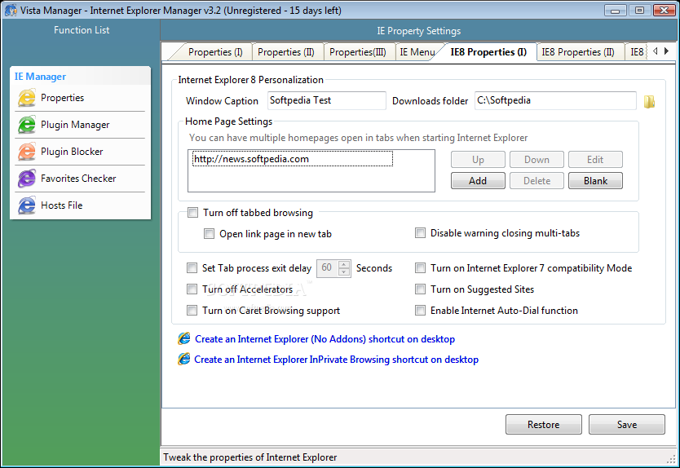Enable Set Tab process exit delay
This screenshot has width=680, height=468.
point(192,268)
